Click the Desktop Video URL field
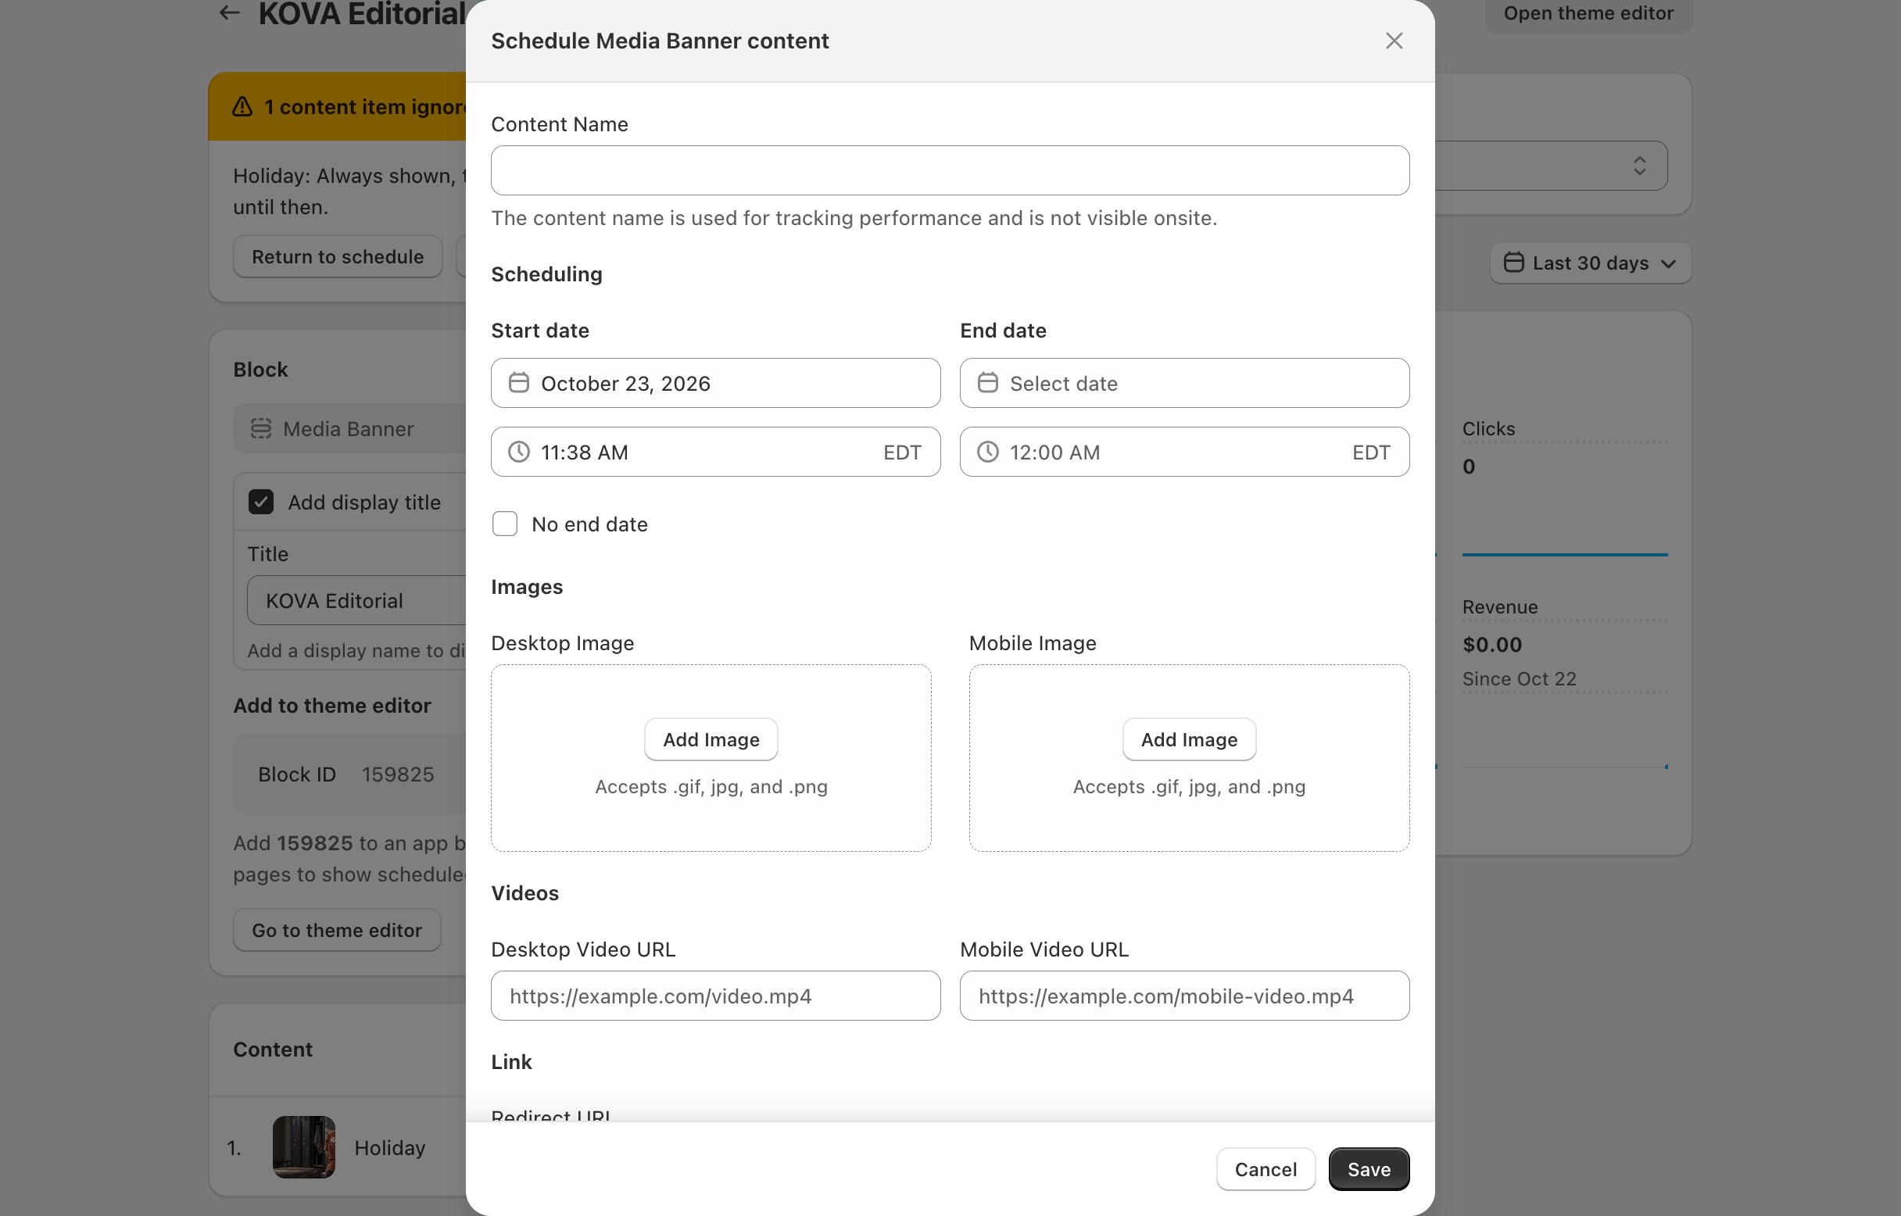 pyautogui.click(x=715, y=996)
